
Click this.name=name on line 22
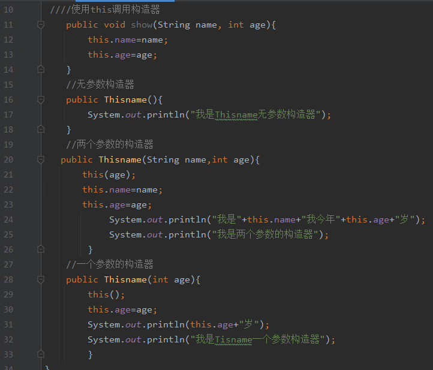(122, 189)
